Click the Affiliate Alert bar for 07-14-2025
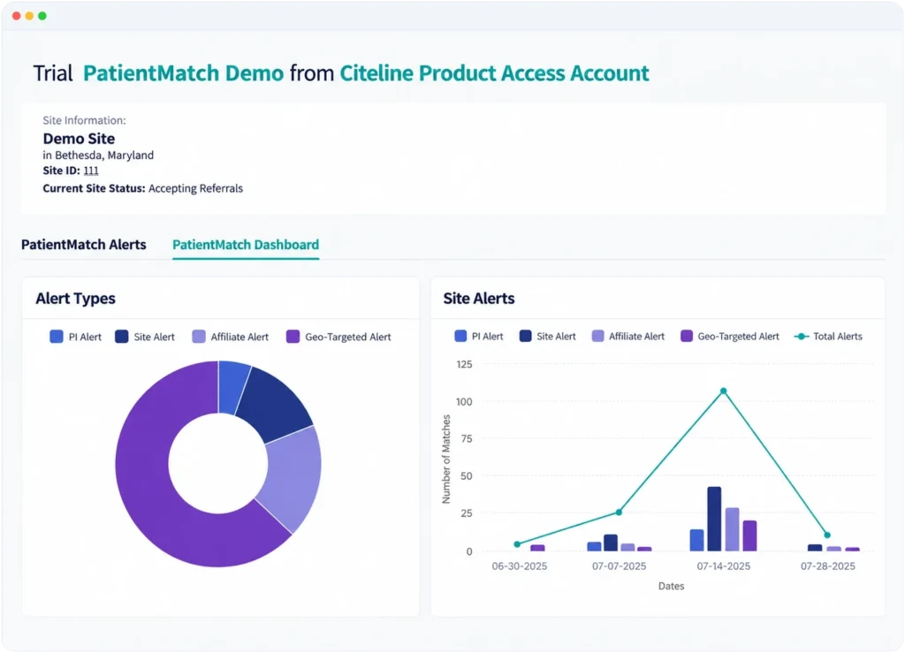The image size is (905, 653). (x=732, y=529)
